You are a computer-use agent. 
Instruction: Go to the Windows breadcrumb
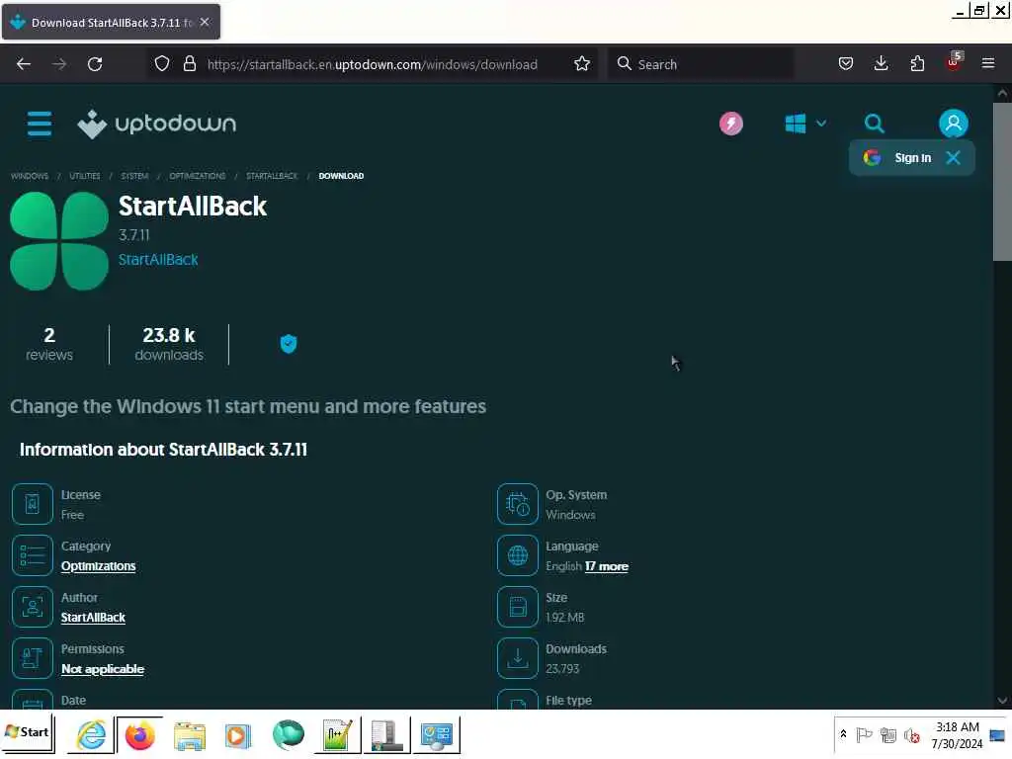click(x=30, y=176)
